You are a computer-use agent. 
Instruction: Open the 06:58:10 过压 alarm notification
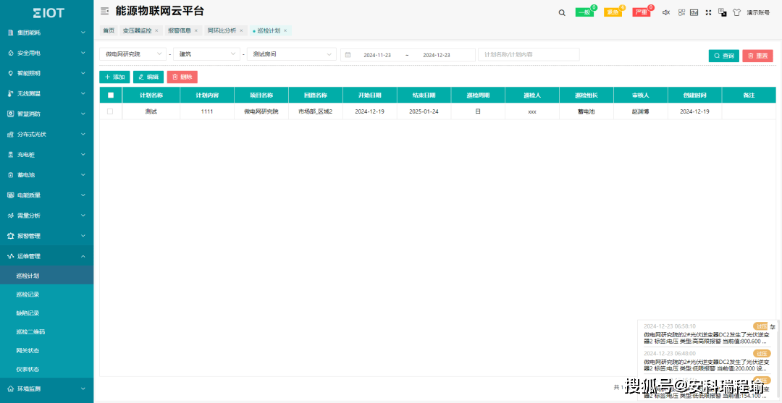pos(707,334)
